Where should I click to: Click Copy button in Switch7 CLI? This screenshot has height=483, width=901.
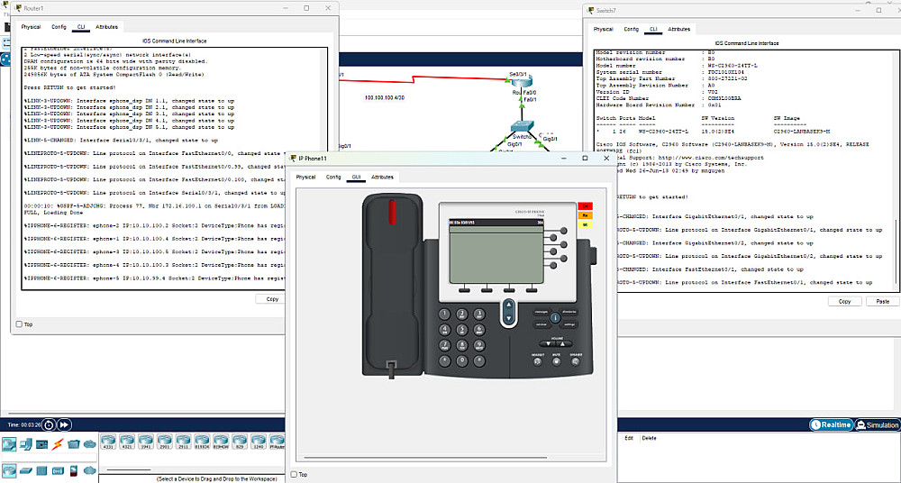845,301
